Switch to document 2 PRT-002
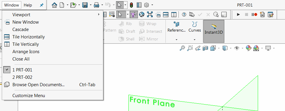 tap(22, 77)
